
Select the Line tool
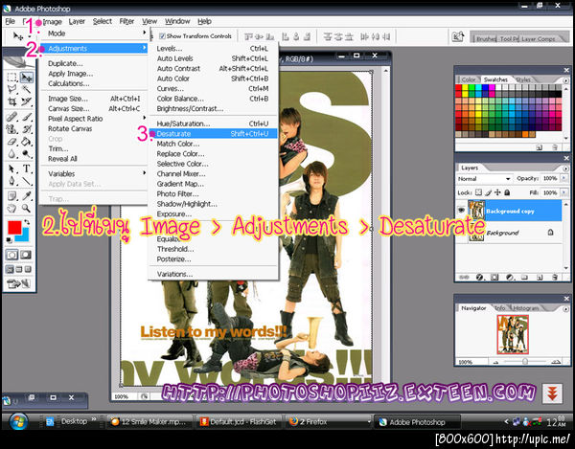[x=27, y=181]
